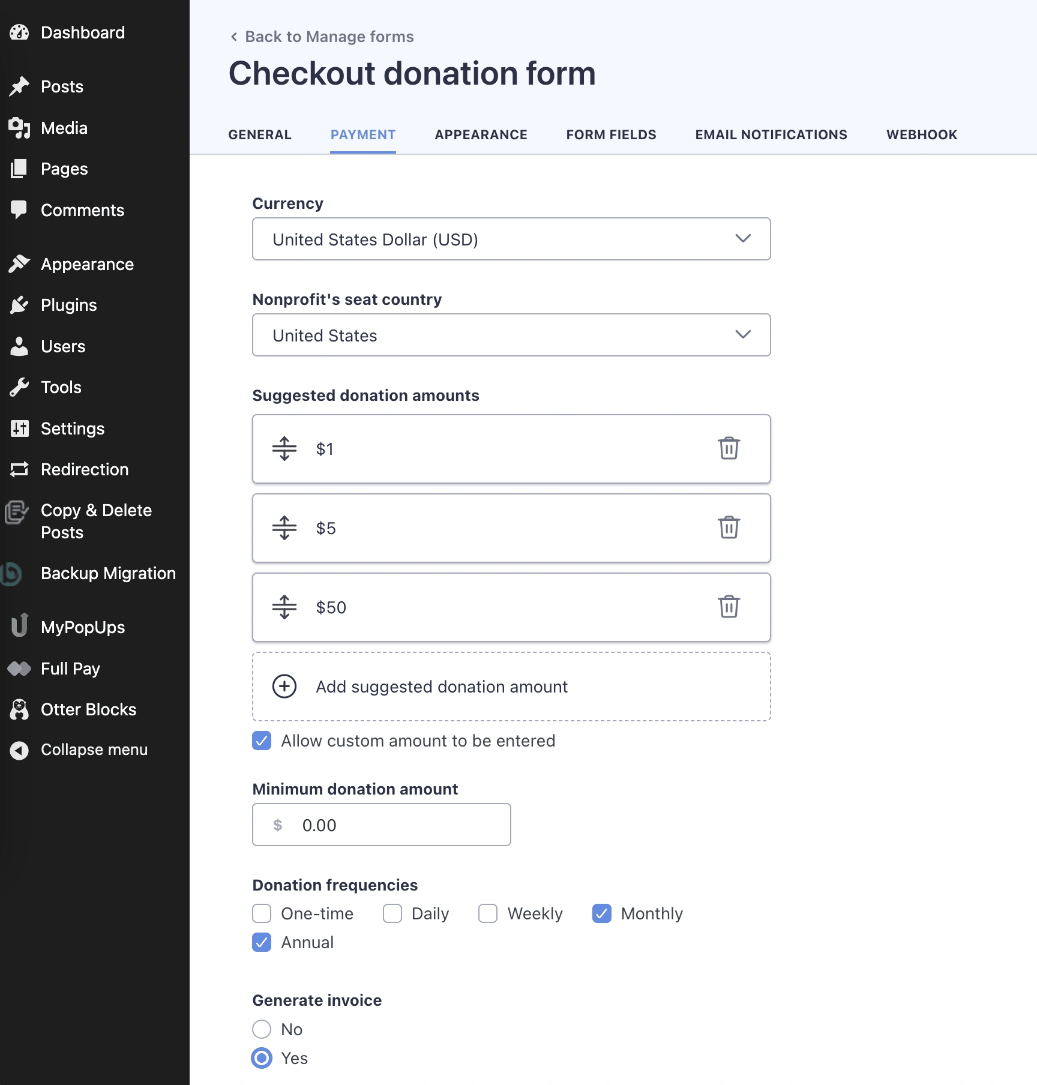Click the drag handle on $5 row

coord(284,528)
